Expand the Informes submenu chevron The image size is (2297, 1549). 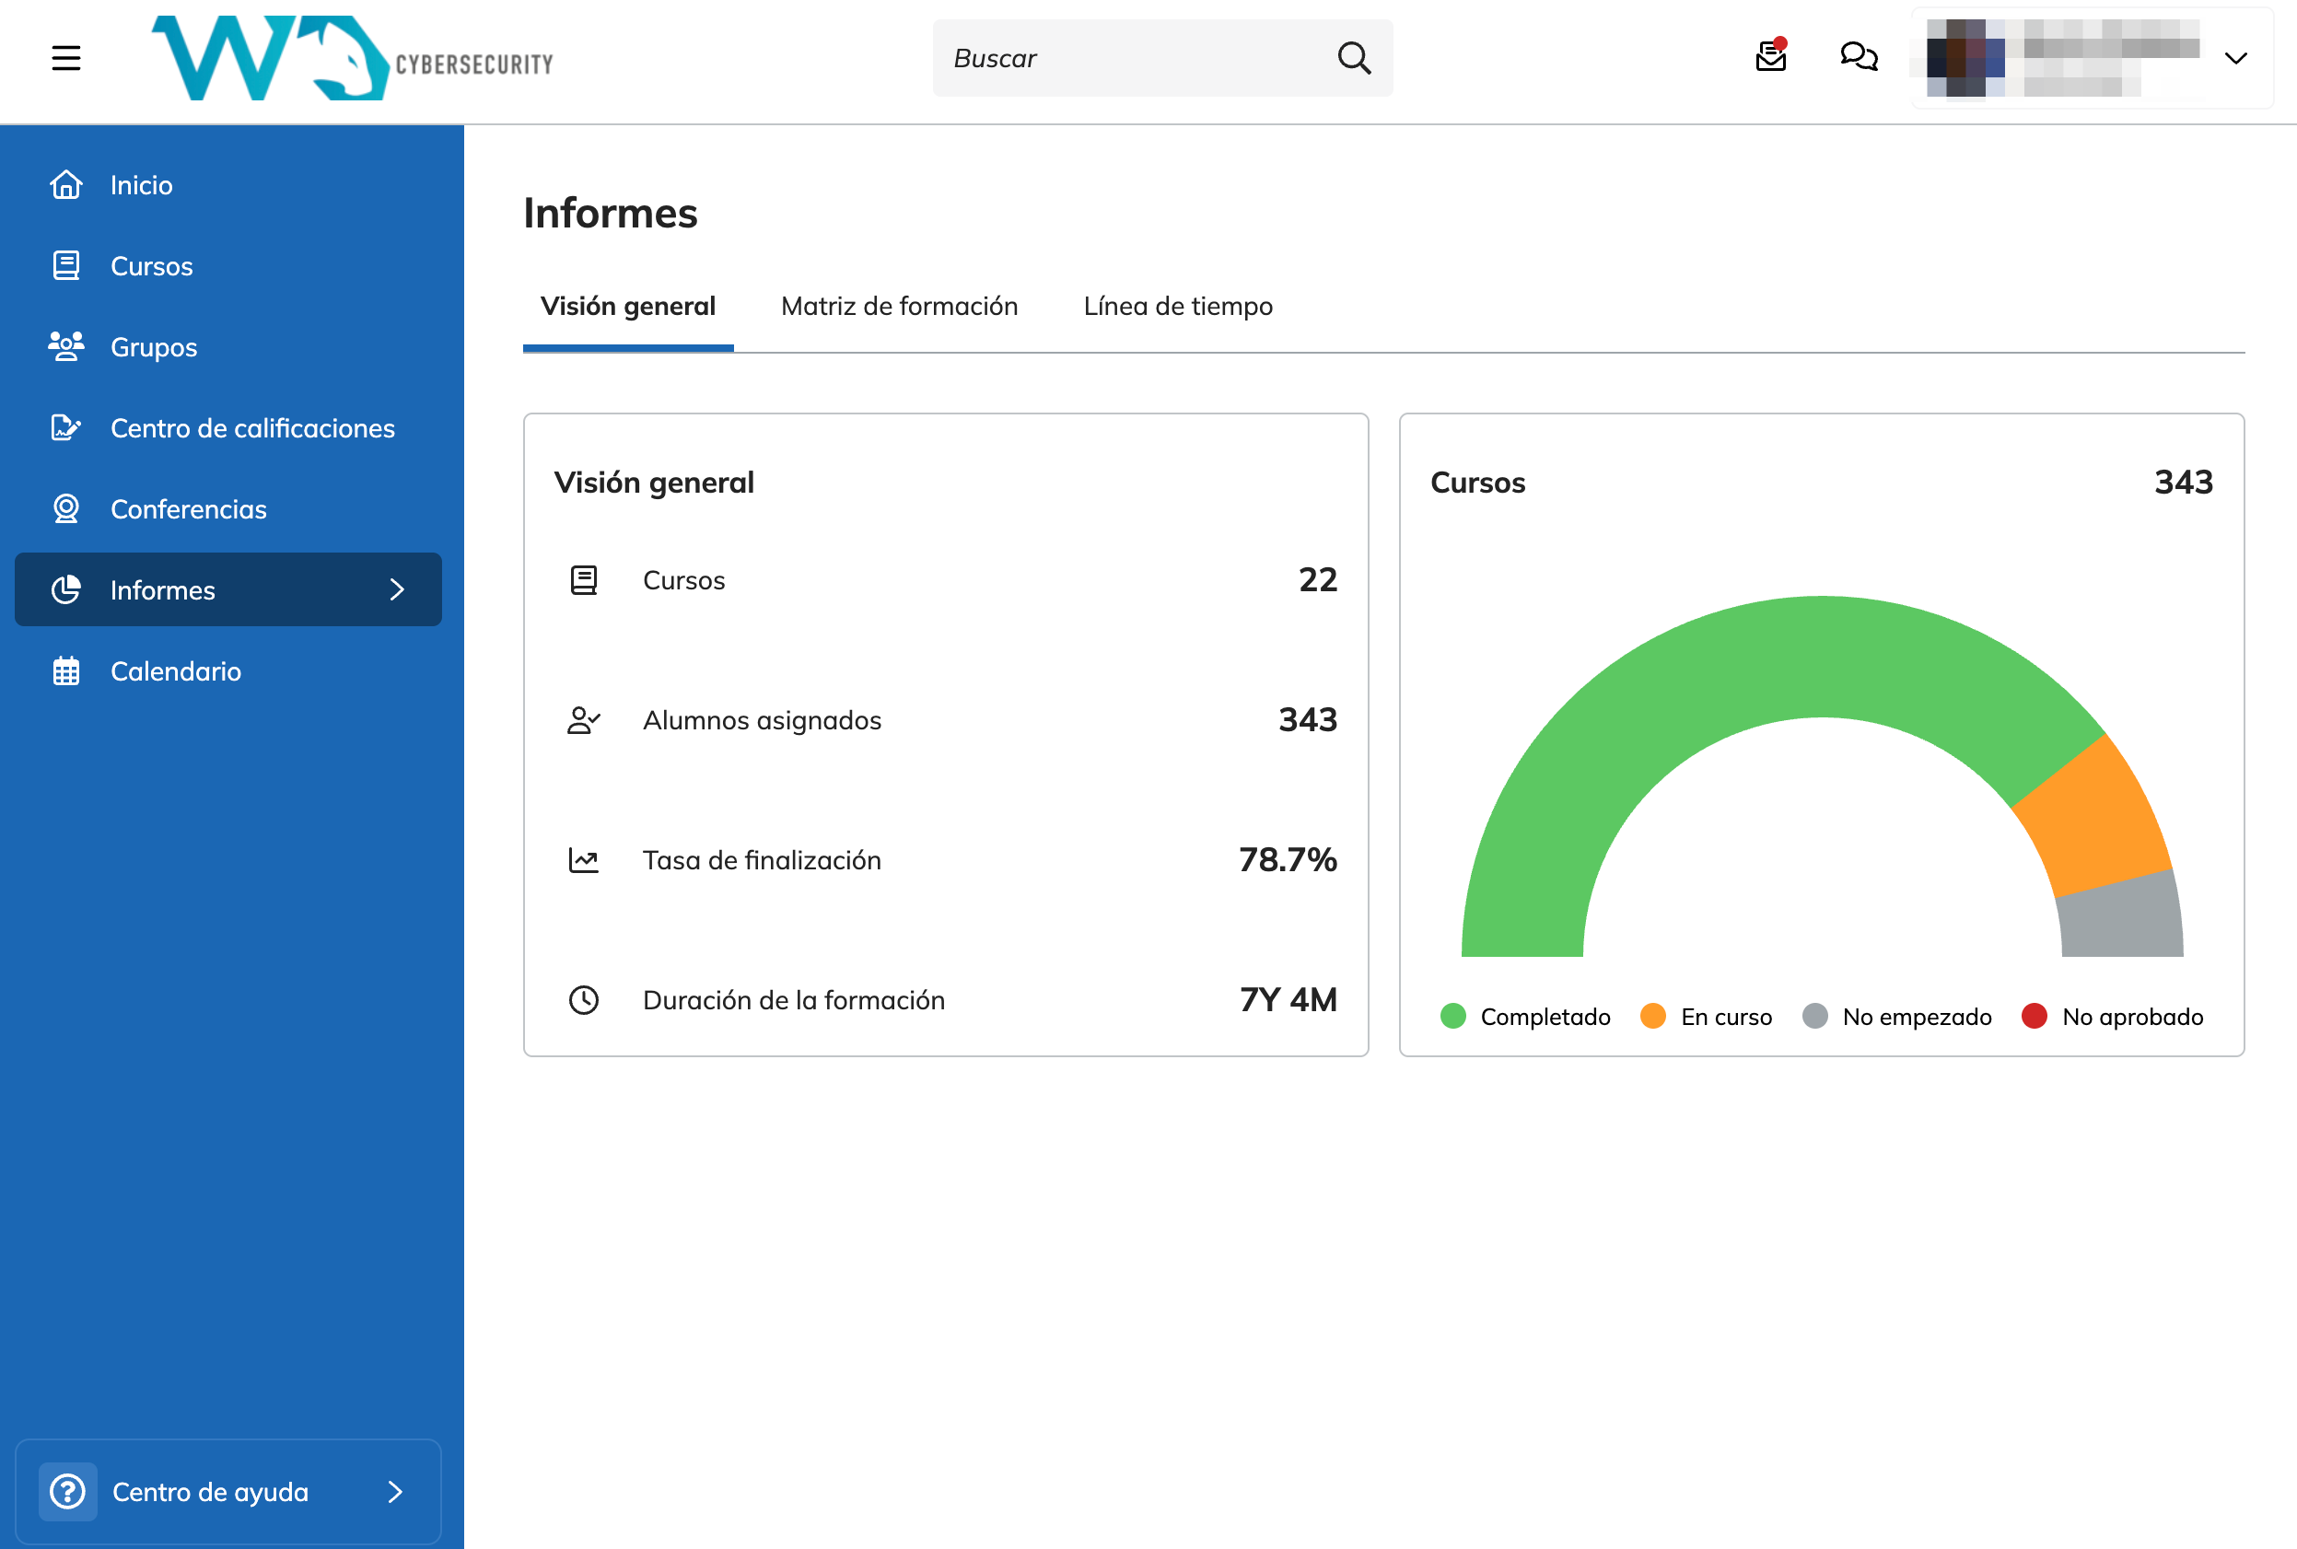click(x=397, y=589)
